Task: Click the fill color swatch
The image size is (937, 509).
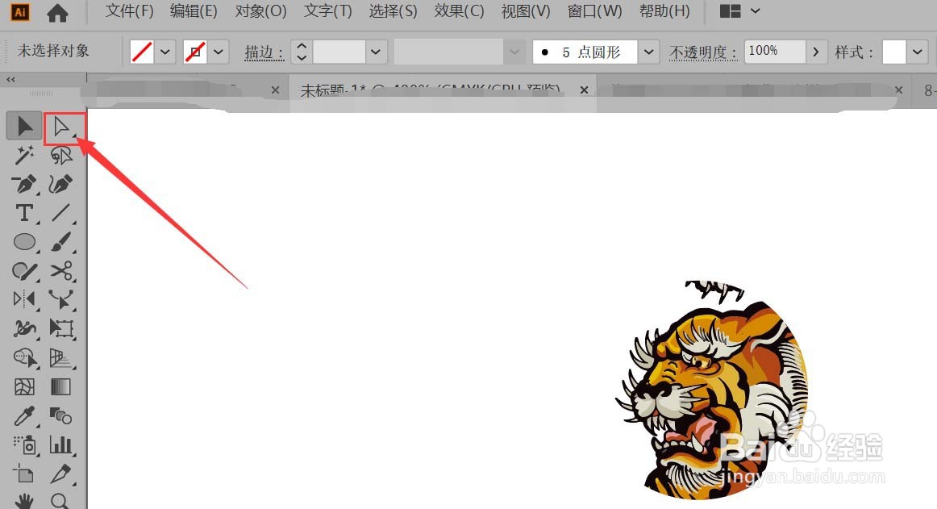Action: click(142, 52)
